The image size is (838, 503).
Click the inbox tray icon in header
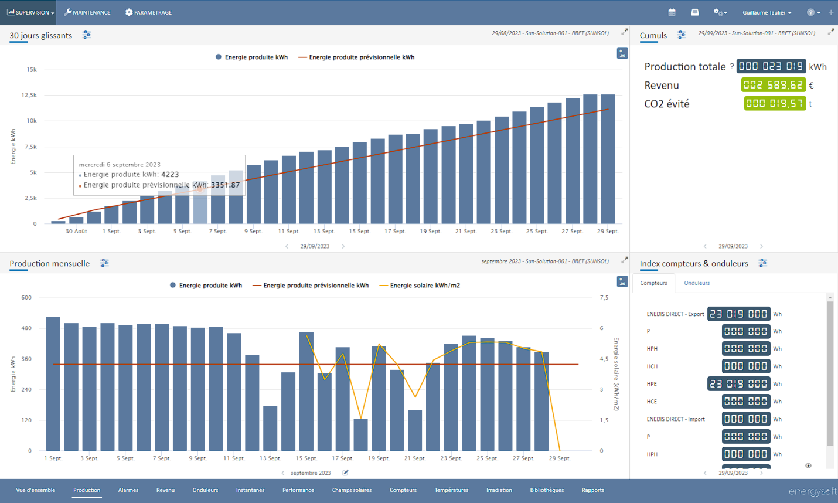(694, 12)
